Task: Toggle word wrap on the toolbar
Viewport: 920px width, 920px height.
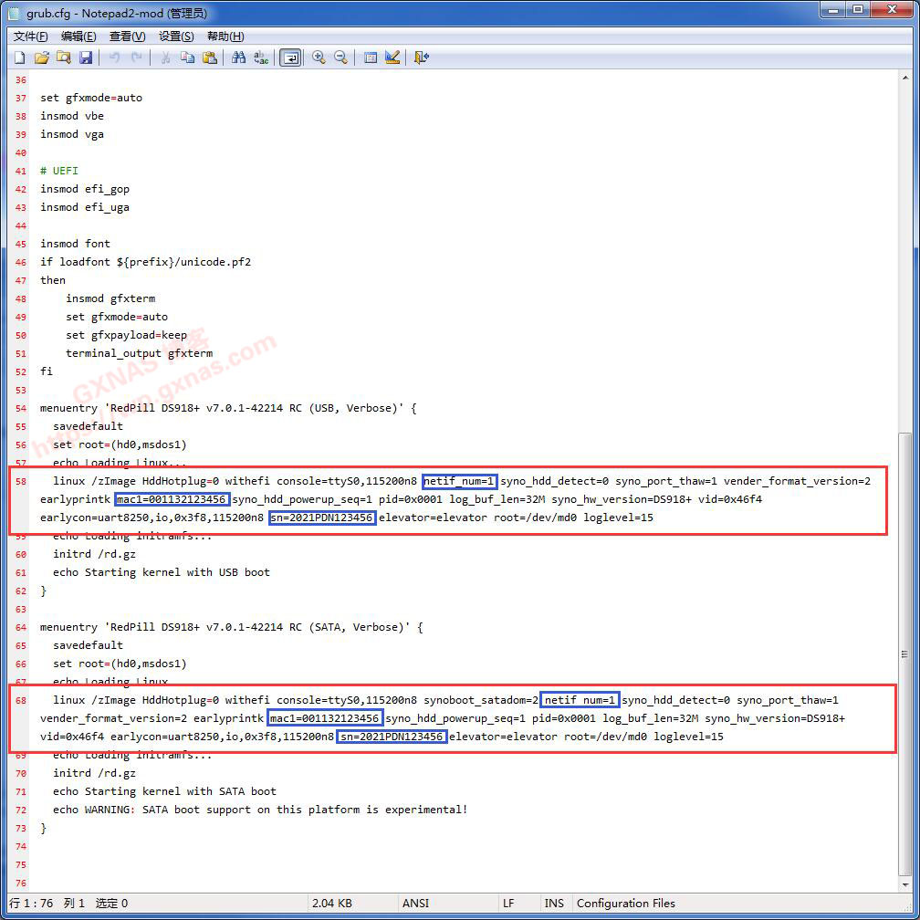Action: tap(290, 57)
